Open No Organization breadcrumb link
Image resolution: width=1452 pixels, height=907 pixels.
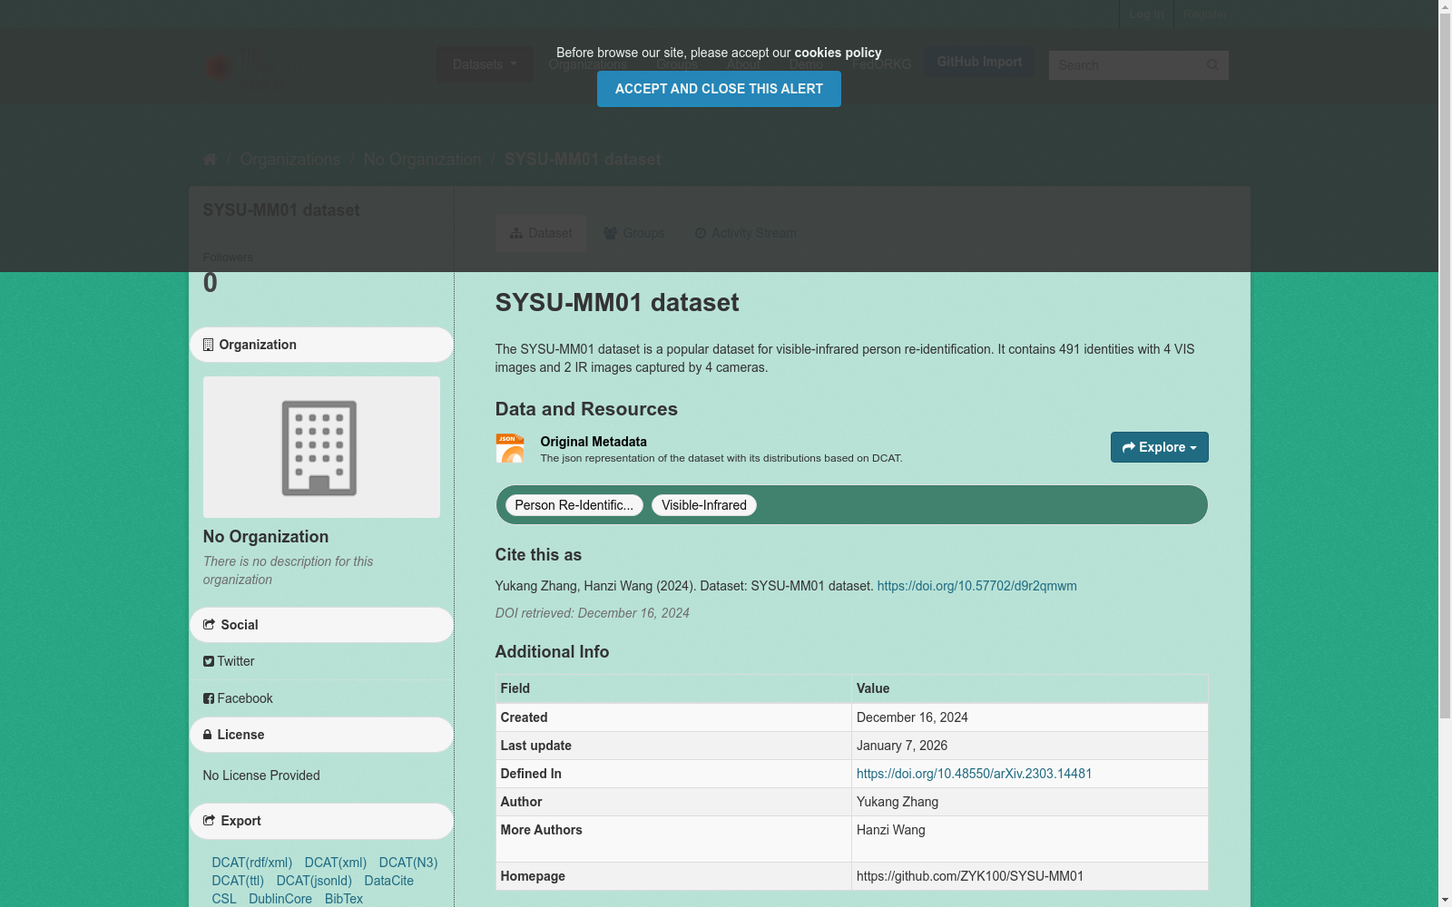[423, 160]
